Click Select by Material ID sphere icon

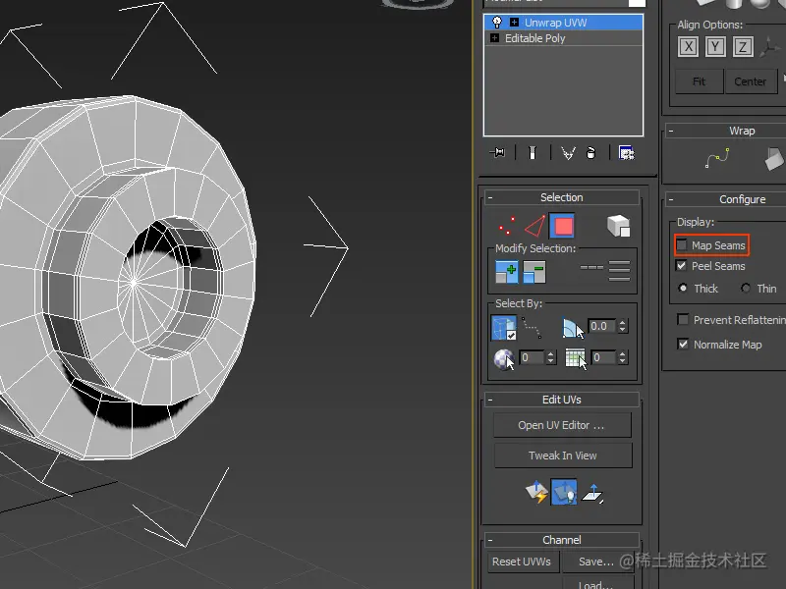pos(504,359)
